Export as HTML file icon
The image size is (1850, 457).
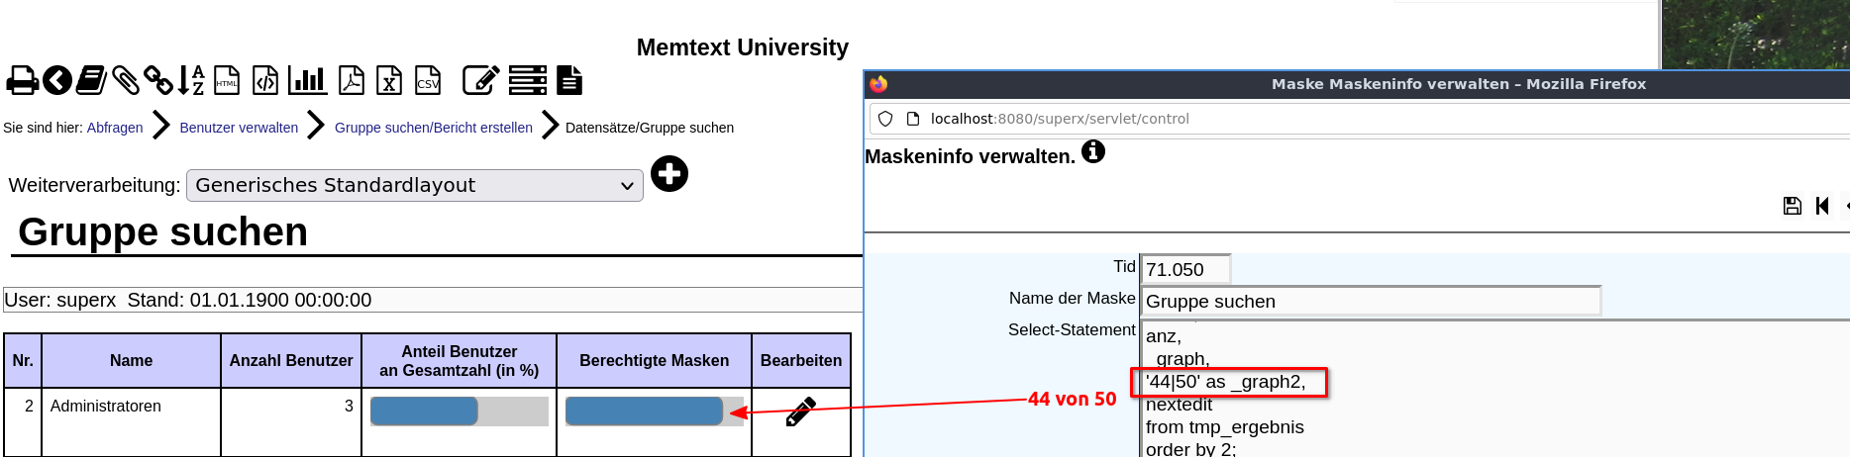coord(227,80)
